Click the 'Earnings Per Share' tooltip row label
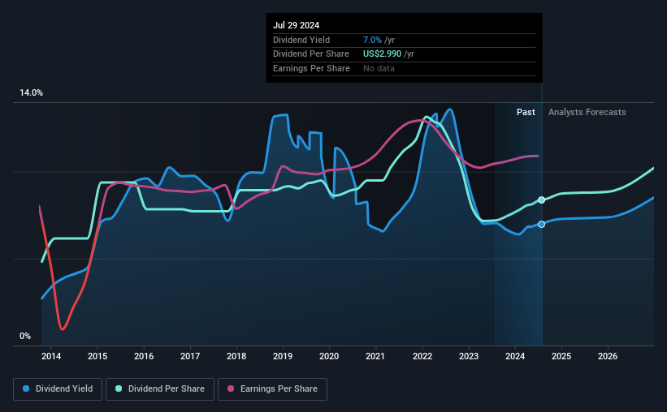This screenshot has height=412, width=667. [311, 68]
